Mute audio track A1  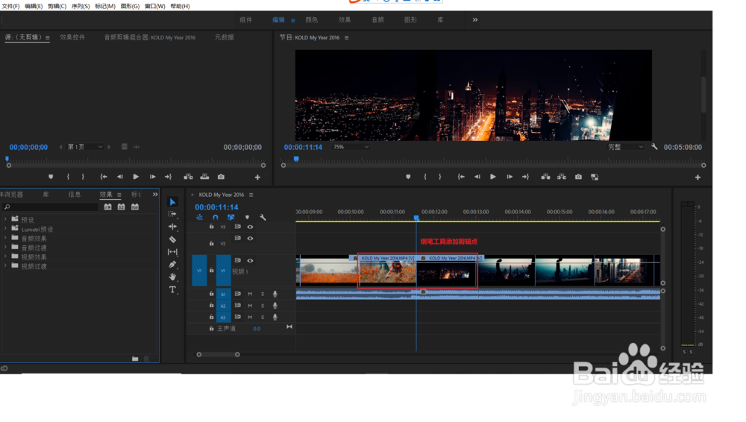pos(250,295)
